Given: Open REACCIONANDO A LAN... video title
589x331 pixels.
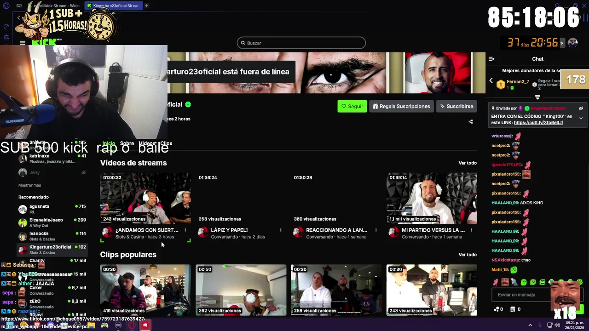Looking at the screenshot, I should click(336, 230).
